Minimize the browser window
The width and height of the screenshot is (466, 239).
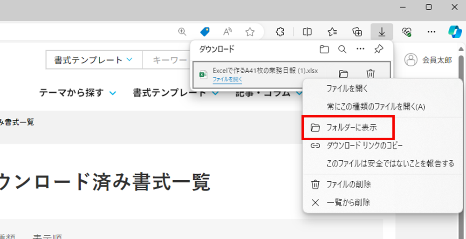pyautogui.click(x=403, y=7)
